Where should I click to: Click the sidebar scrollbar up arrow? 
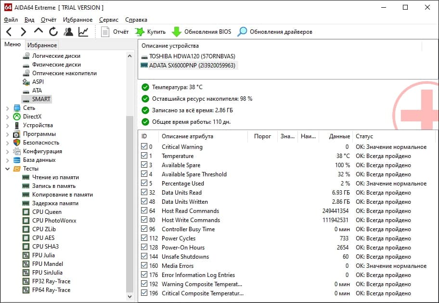pos(129,56)
